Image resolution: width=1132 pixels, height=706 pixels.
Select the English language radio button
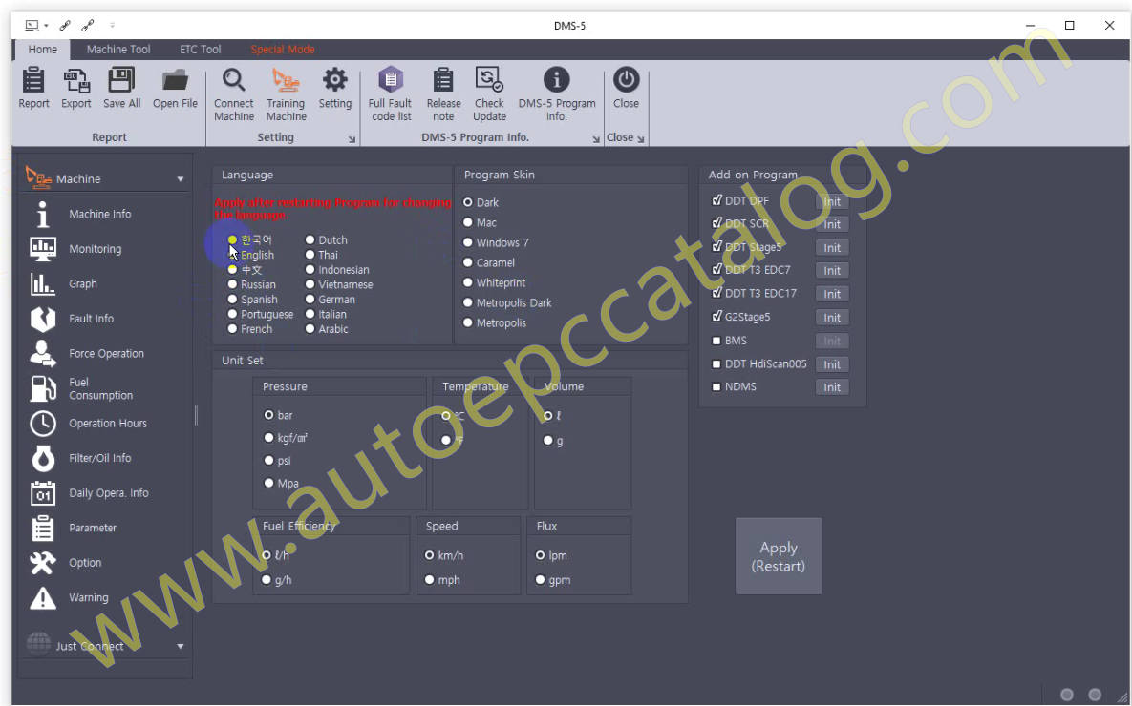(x=232, y=256)
